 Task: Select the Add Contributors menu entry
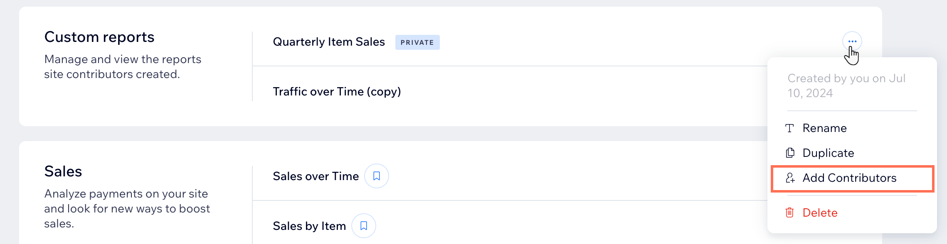click(x=849, y=178)
